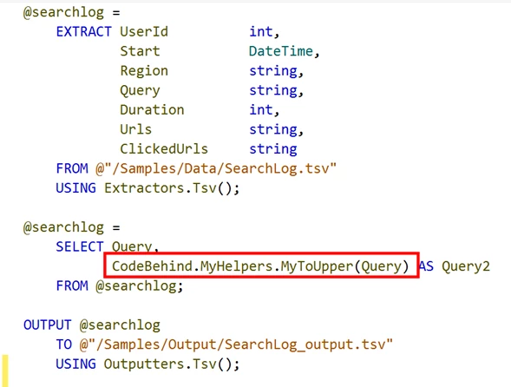Click the Region column name

(144, 71)
